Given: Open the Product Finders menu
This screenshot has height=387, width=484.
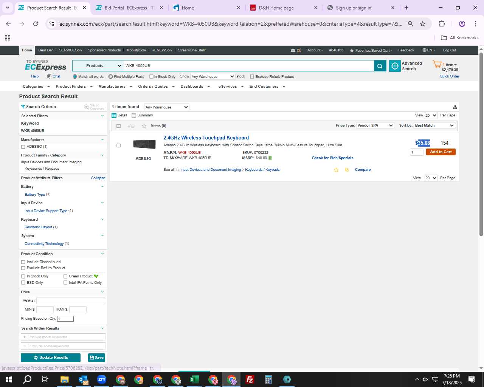Looking at the screenshot, I should [74, 87].
